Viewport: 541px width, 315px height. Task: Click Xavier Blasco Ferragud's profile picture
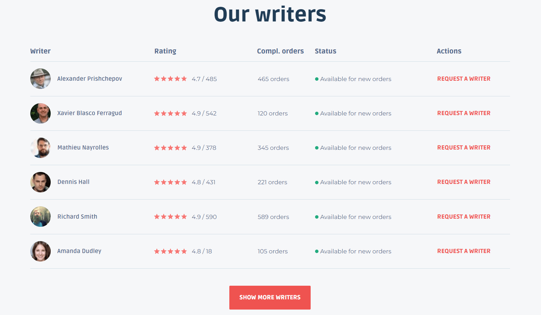(x=40, y=113)
